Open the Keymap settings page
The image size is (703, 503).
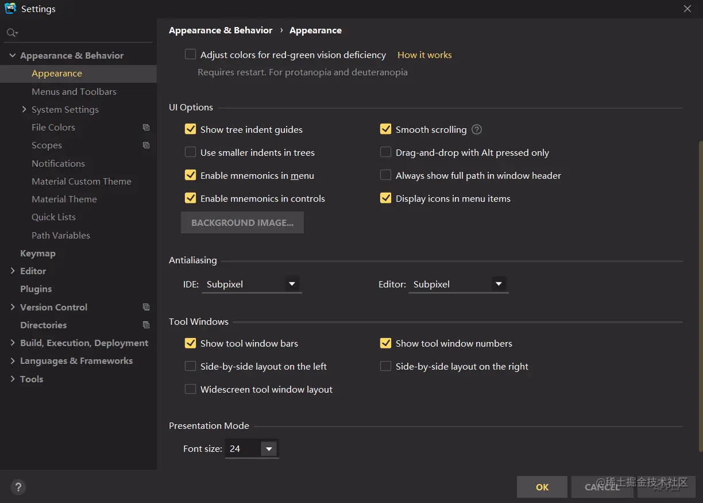38,253
